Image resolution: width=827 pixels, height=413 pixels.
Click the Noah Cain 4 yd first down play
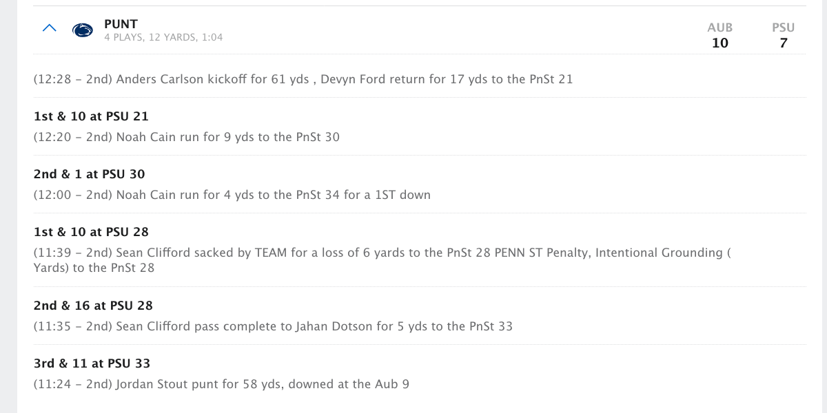point(232,195)
